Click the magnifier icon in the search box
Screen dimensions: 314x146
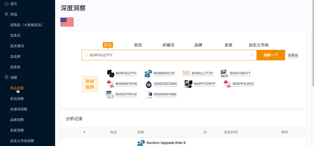[x=86, y=55]
